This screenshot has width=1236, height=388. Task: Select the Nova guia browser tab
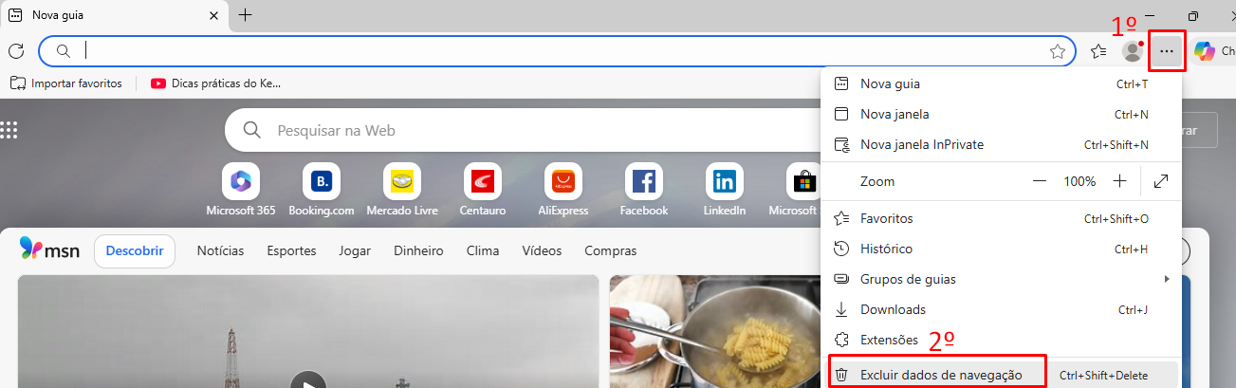(x=113, y=15)
